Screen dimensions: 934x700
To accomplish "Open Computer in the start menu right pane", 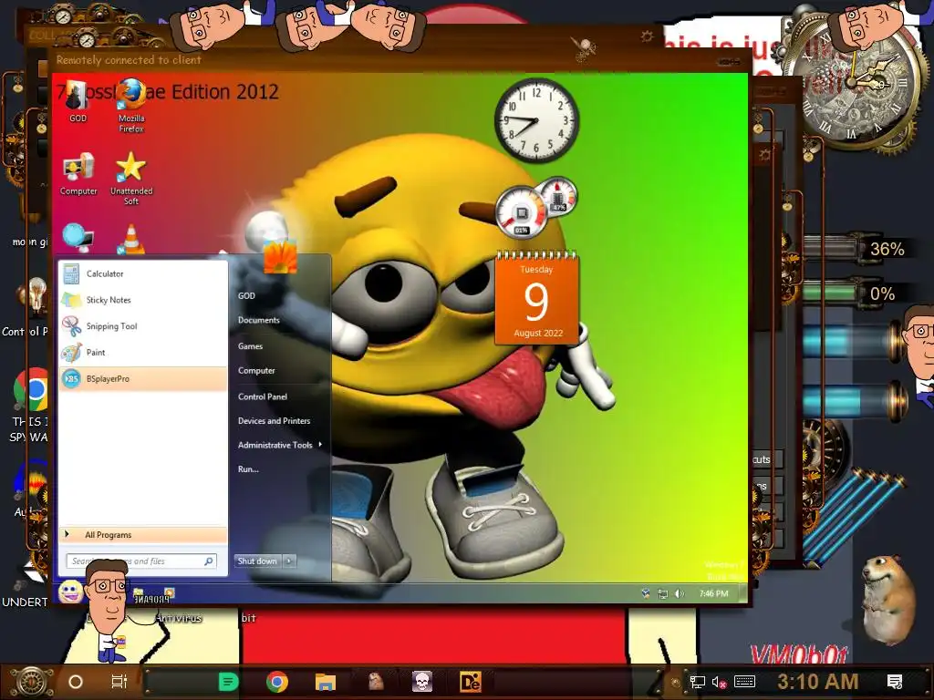I will pos(256,371).
